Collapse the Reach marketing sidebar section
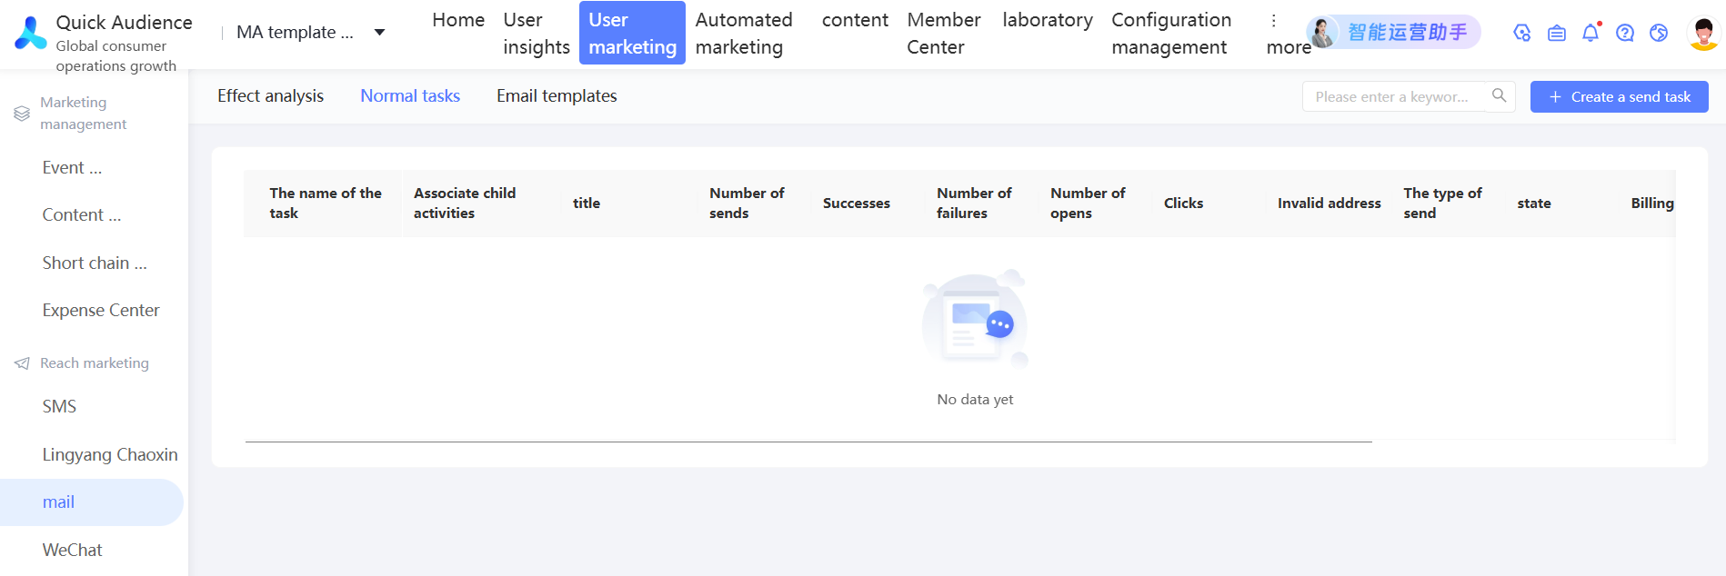The height and width of the screenshot is (576, 1726). [94, 363]
